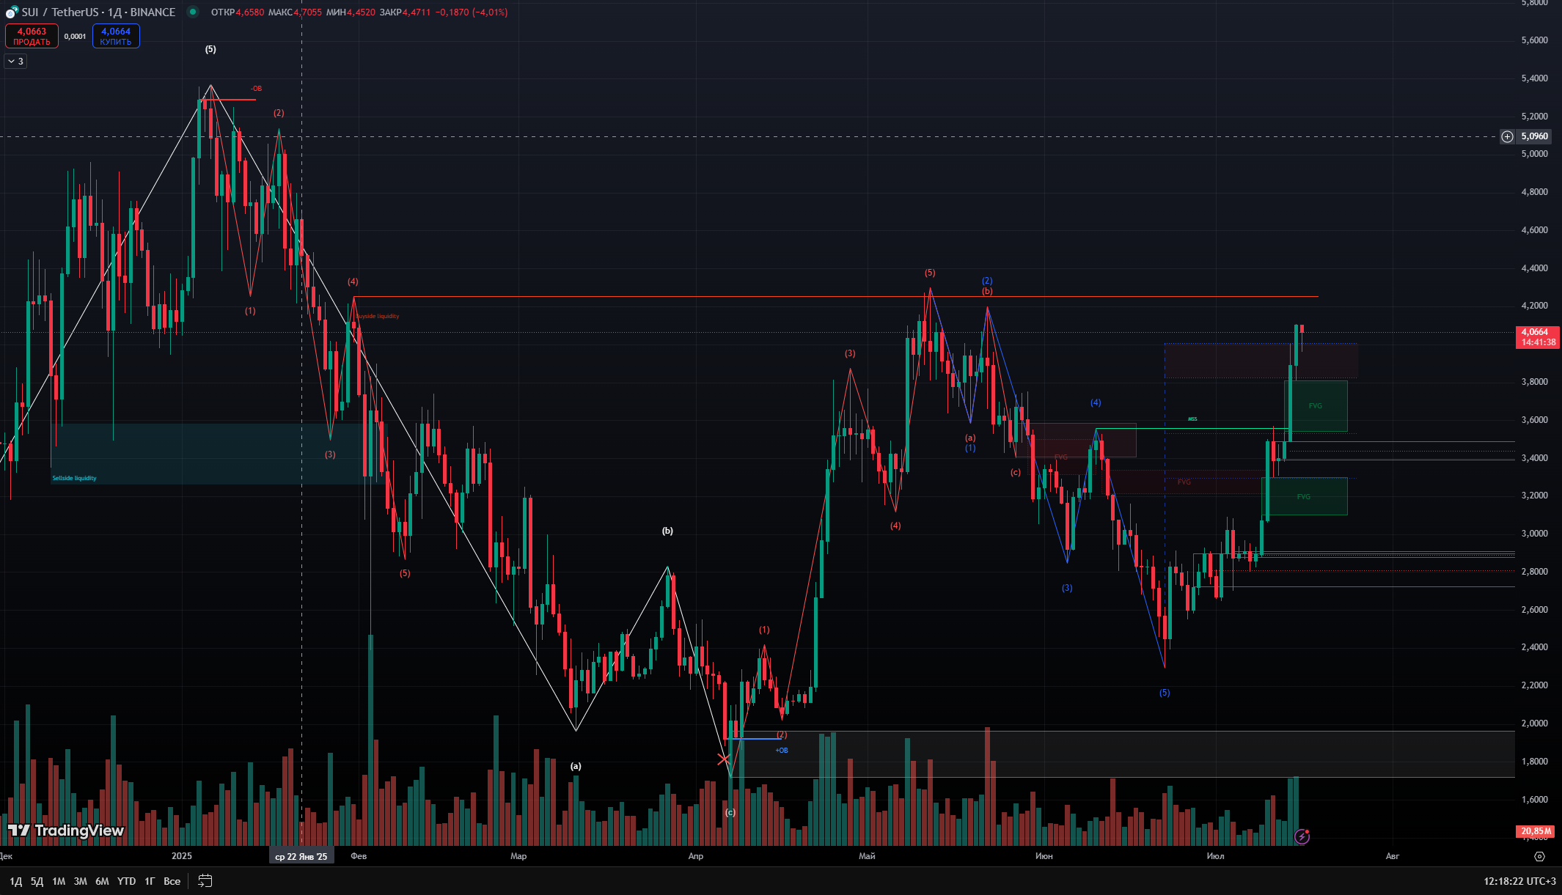Click the 5,6000 price scale label
The width and height of the screenshot is (1562, 895).
coord(1534,40)
